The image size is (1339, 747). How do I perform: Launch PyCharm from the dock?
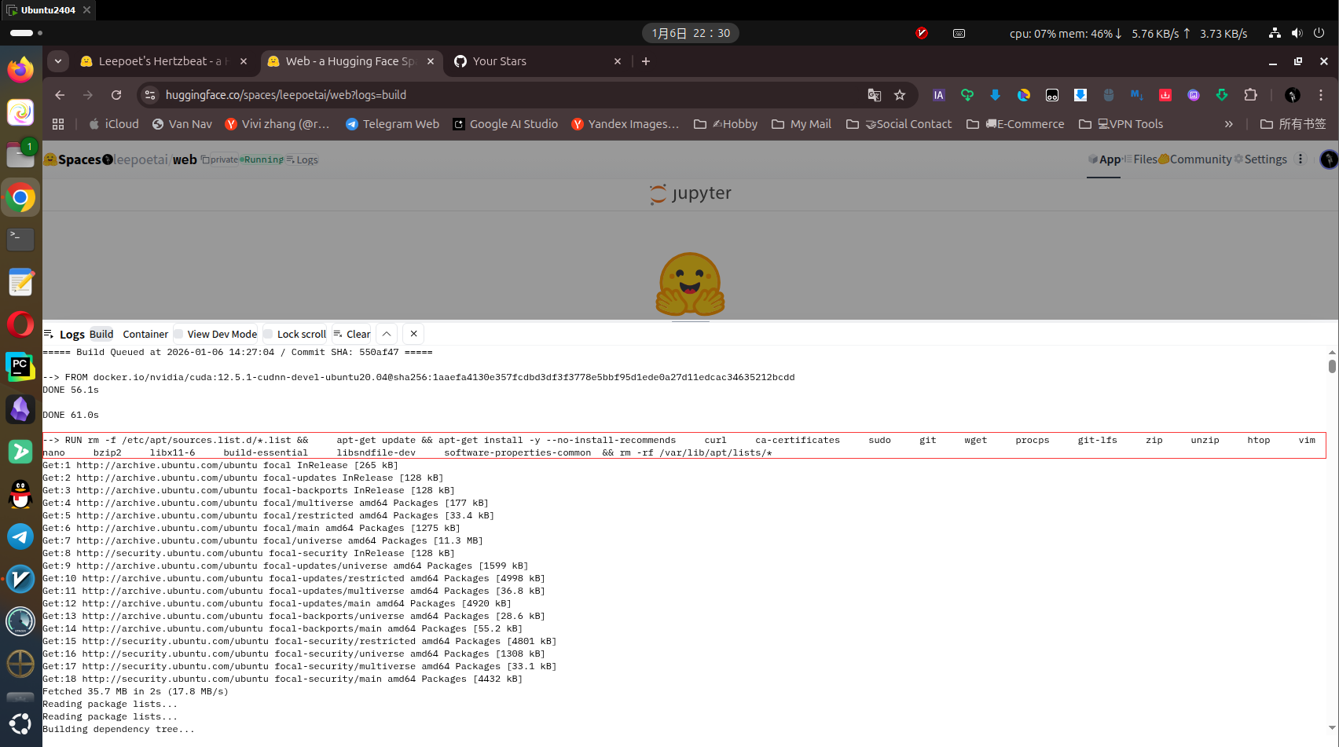(20, 366)
